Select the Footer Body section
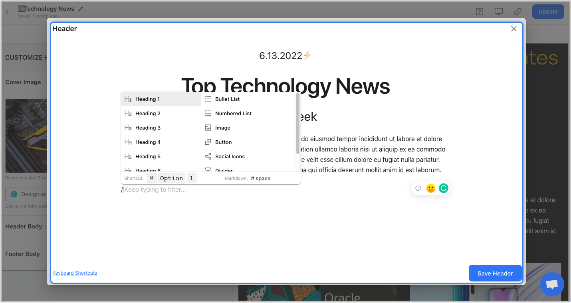Screen dimensions: 571x303 click(23, 254)
